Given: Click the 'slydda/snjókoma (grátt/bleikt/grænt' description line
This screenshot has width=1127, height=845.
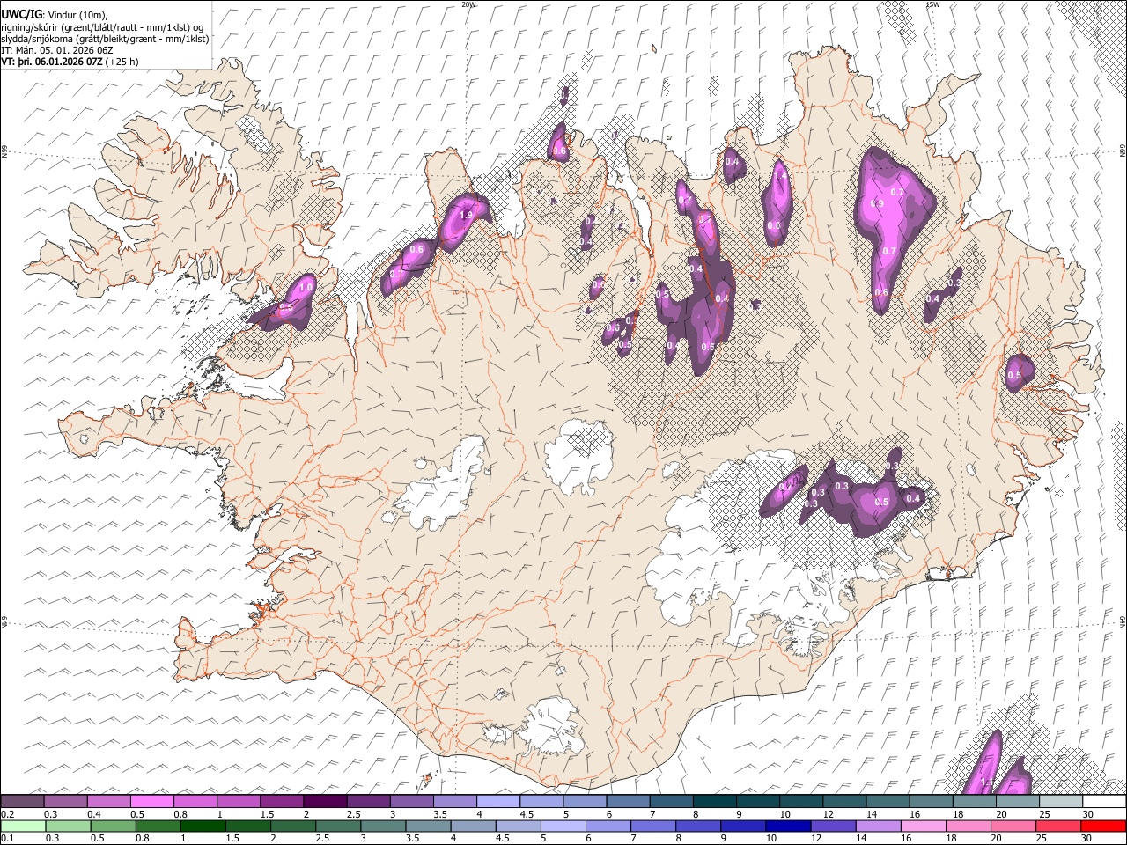Looking at the screenshot, I should 105,39.
